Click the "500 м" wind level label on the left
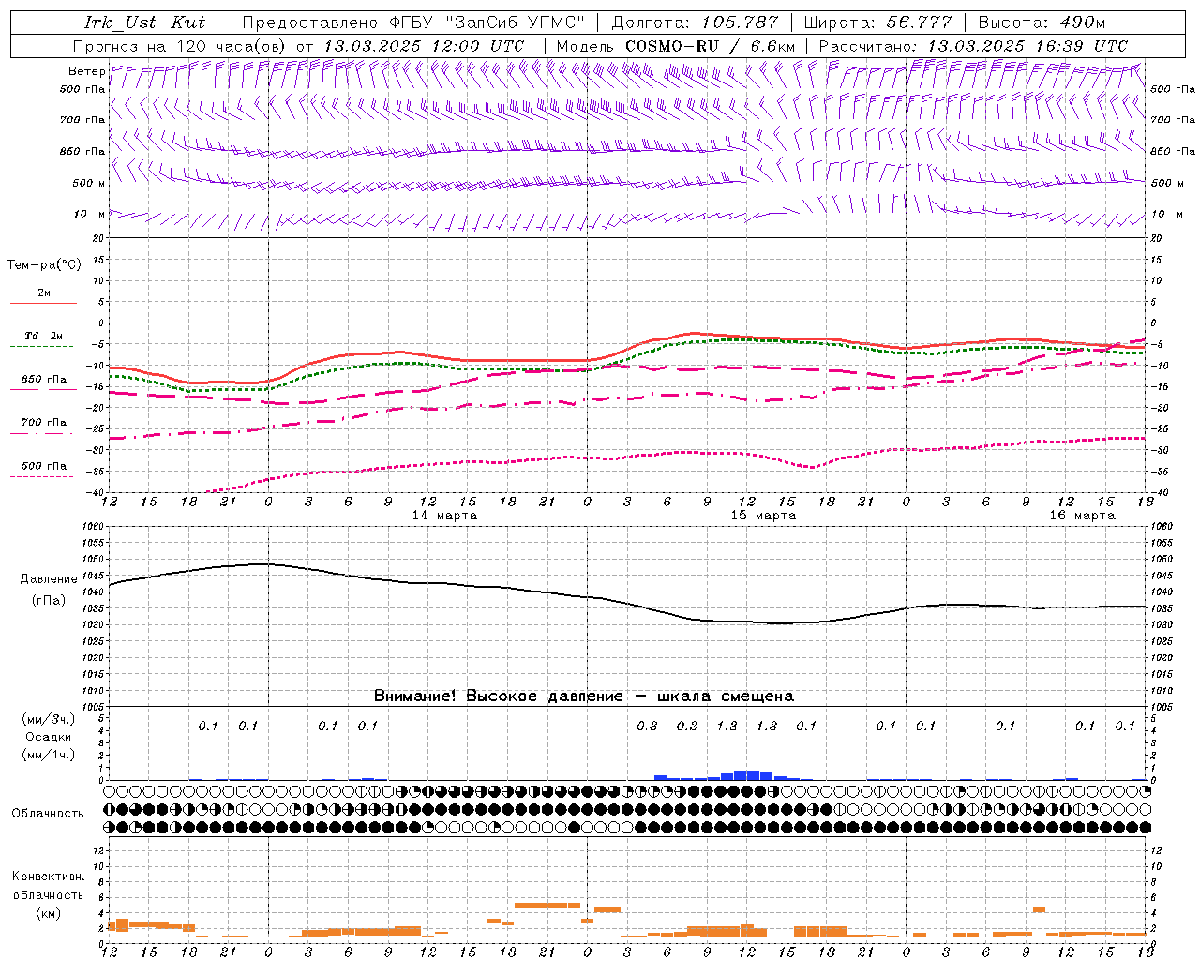The image size is (1200, 960). click(x=89, y=183)
